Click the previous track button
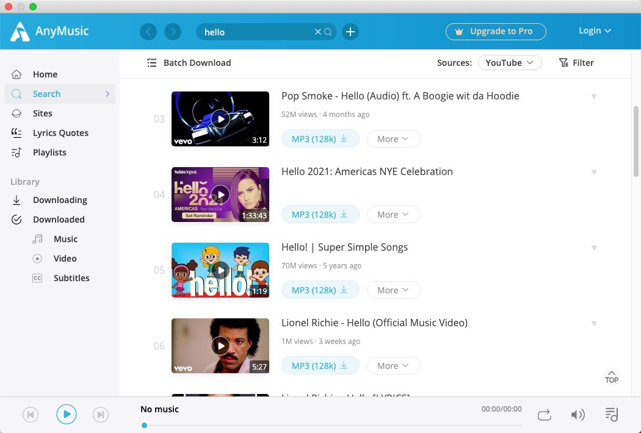The width and height of the screenshot is (641, 433). pos(31,415)
